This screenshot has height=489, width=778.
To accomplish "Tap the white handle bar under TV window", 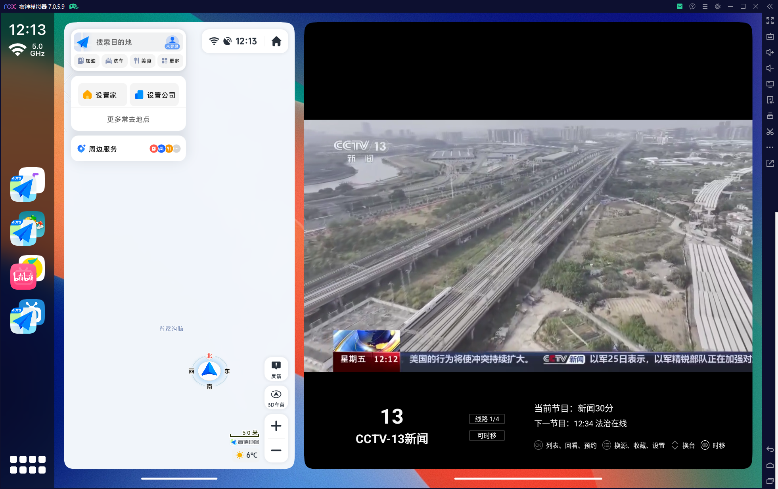I will (x=528, y=478).
